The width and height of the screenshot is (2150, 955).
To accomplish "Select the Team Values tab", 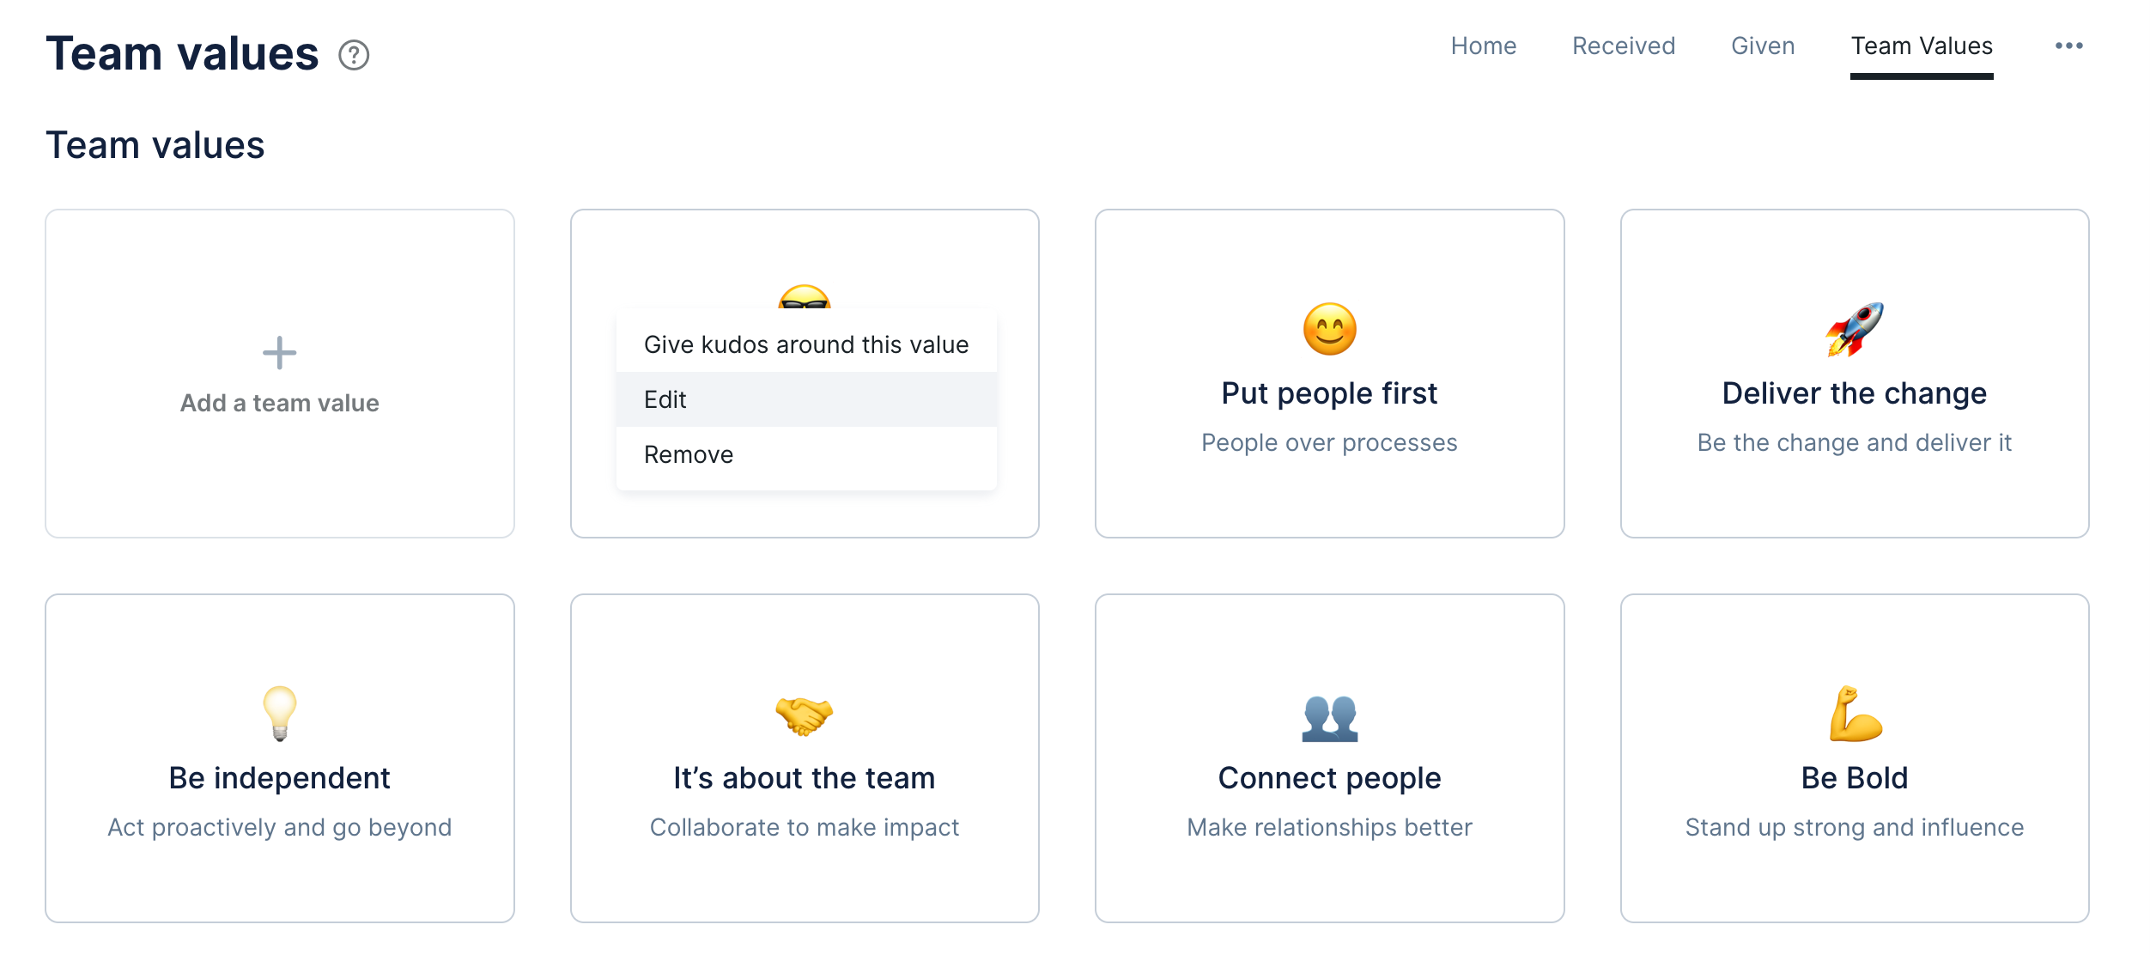I will pos(1922,46).
